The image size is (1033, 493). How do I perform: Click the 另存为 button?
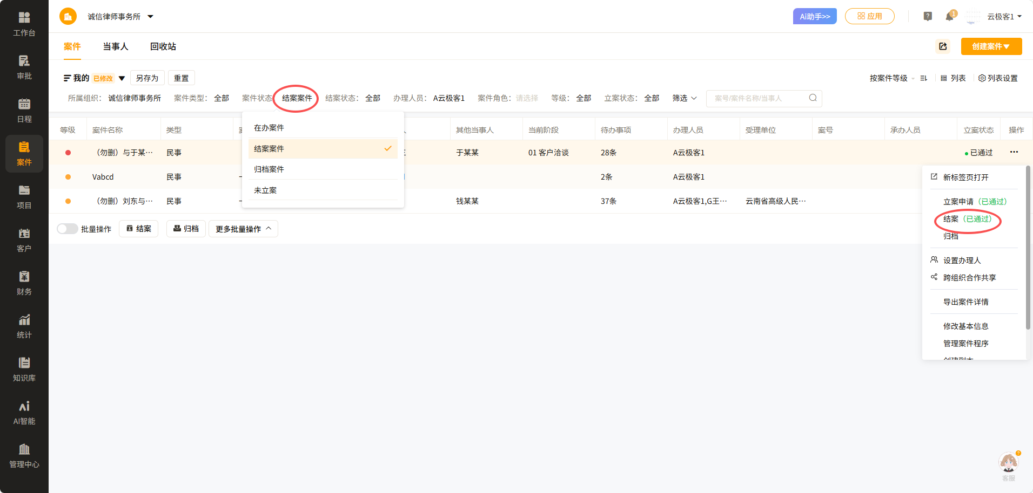[147, 78]
